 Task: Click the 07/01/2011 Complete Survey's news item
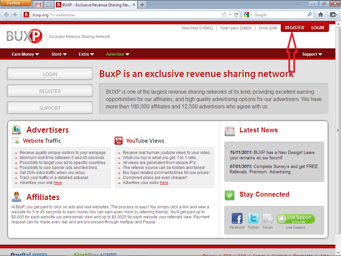click(274, 169)
